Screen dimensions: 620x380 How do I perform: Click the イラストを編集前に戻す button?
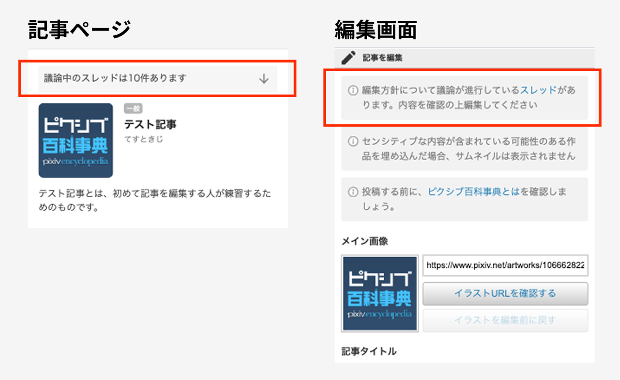click(x=506, y=320)
